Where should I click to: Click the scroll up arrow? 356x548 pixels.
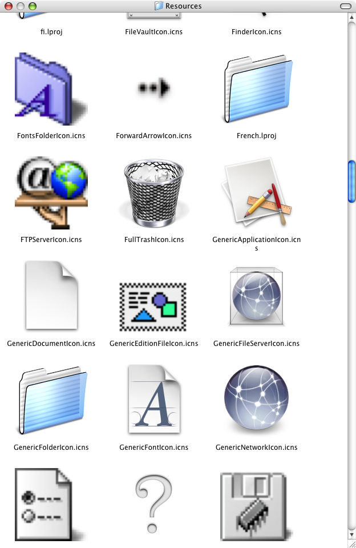coord(352,17)
